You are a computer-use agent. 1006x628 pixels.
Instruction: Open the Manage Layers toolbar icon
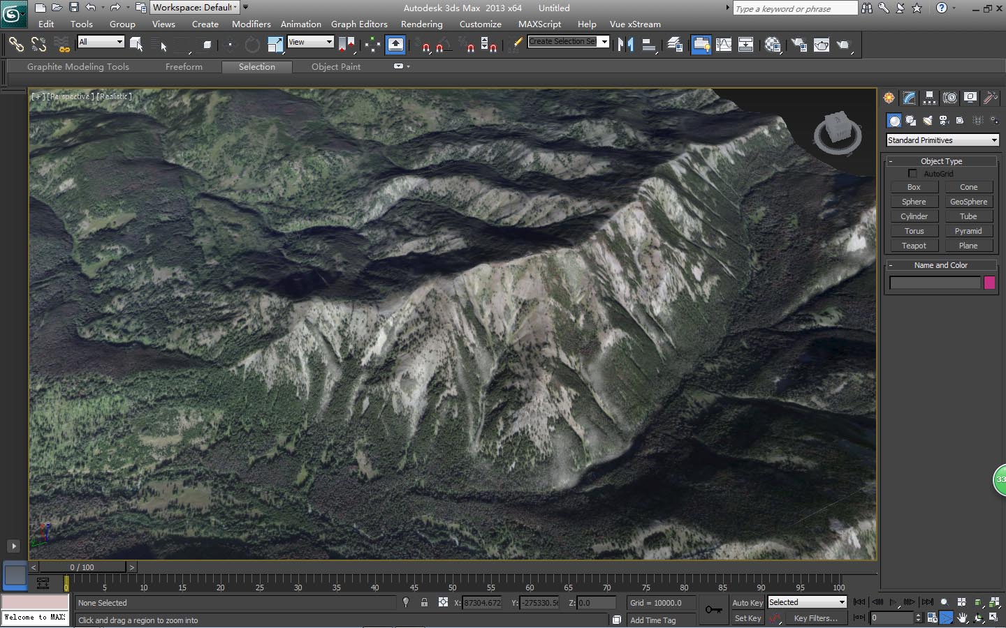click(x=675, y=45)
